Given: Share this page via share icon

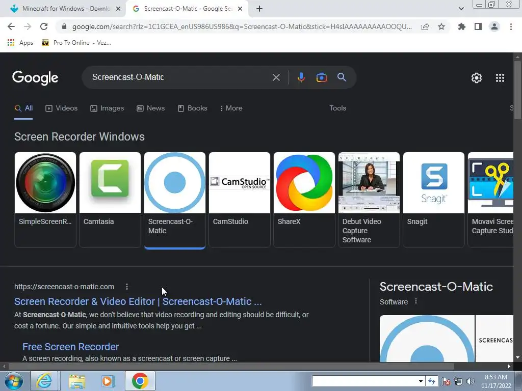Looking at the screenshot, I should 425,26.
